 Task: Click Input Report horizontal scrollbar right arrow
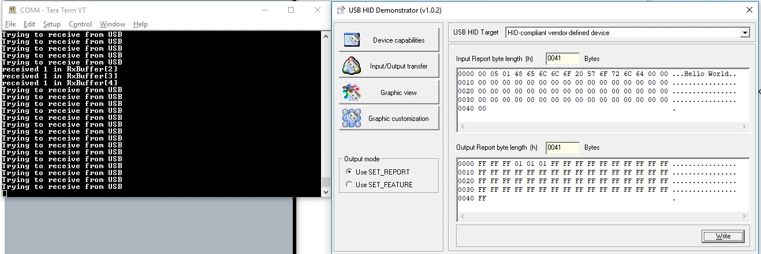[745, 127]
